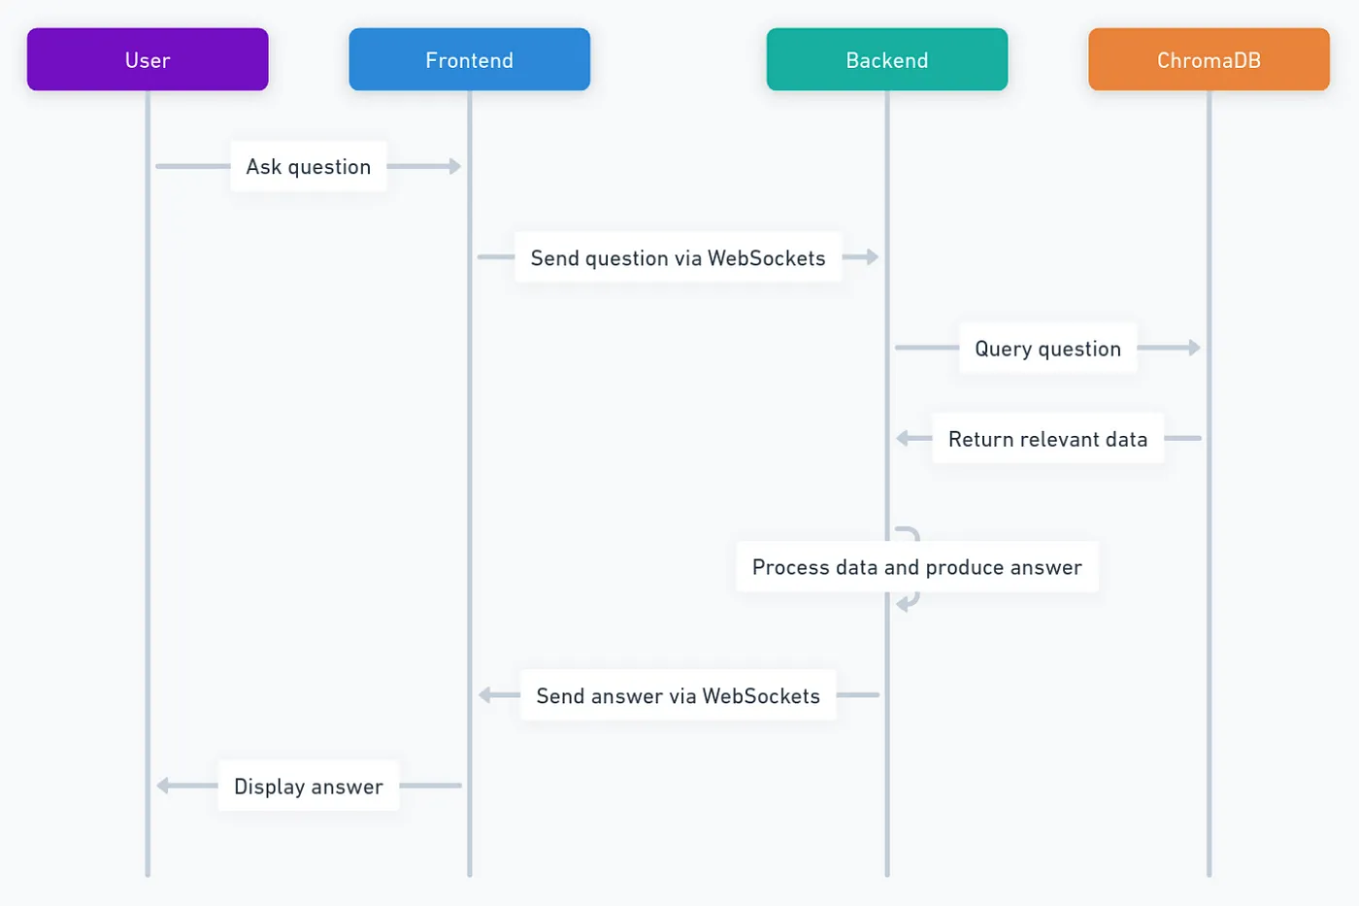Screen dimensions: 1359x906
Task: Click the Return relevant data arrowhead near Backend
Action: (902, 439)
